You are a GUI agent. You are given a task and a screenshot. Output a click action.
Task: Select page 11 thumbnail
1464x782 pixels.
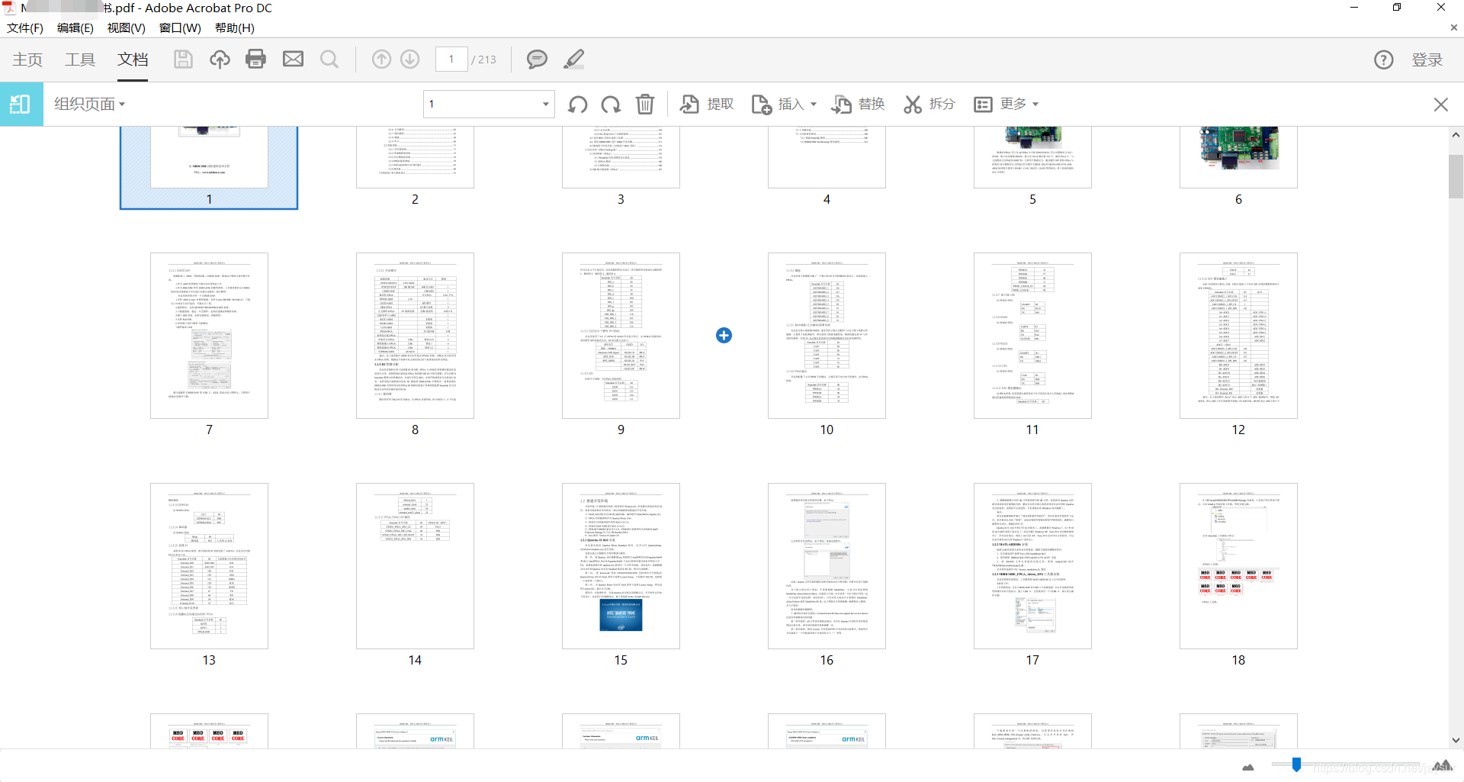1032,336
